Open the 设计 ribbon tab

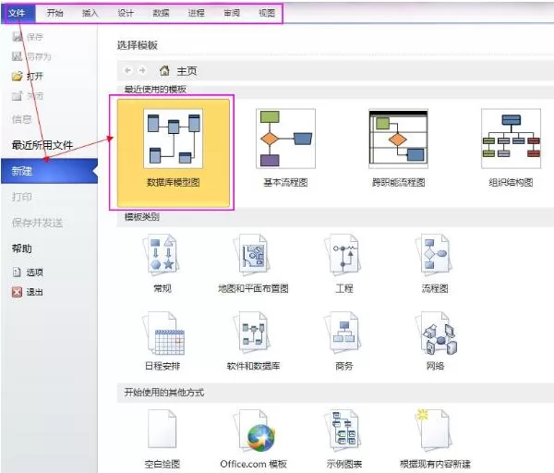click(x=126, y=13)
